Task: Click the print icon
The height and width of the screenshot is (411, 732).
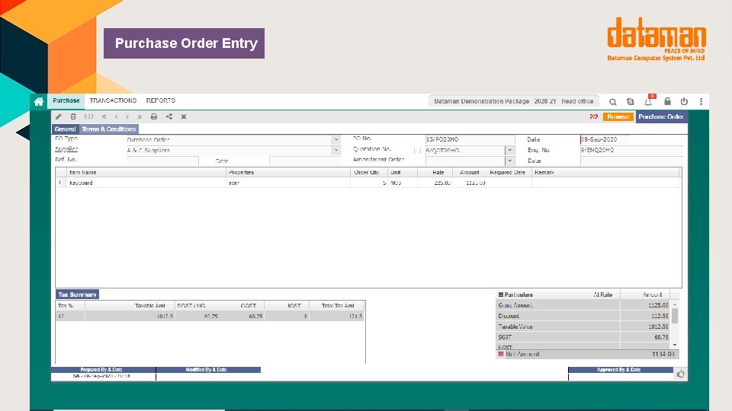Action: pos(153,116)
